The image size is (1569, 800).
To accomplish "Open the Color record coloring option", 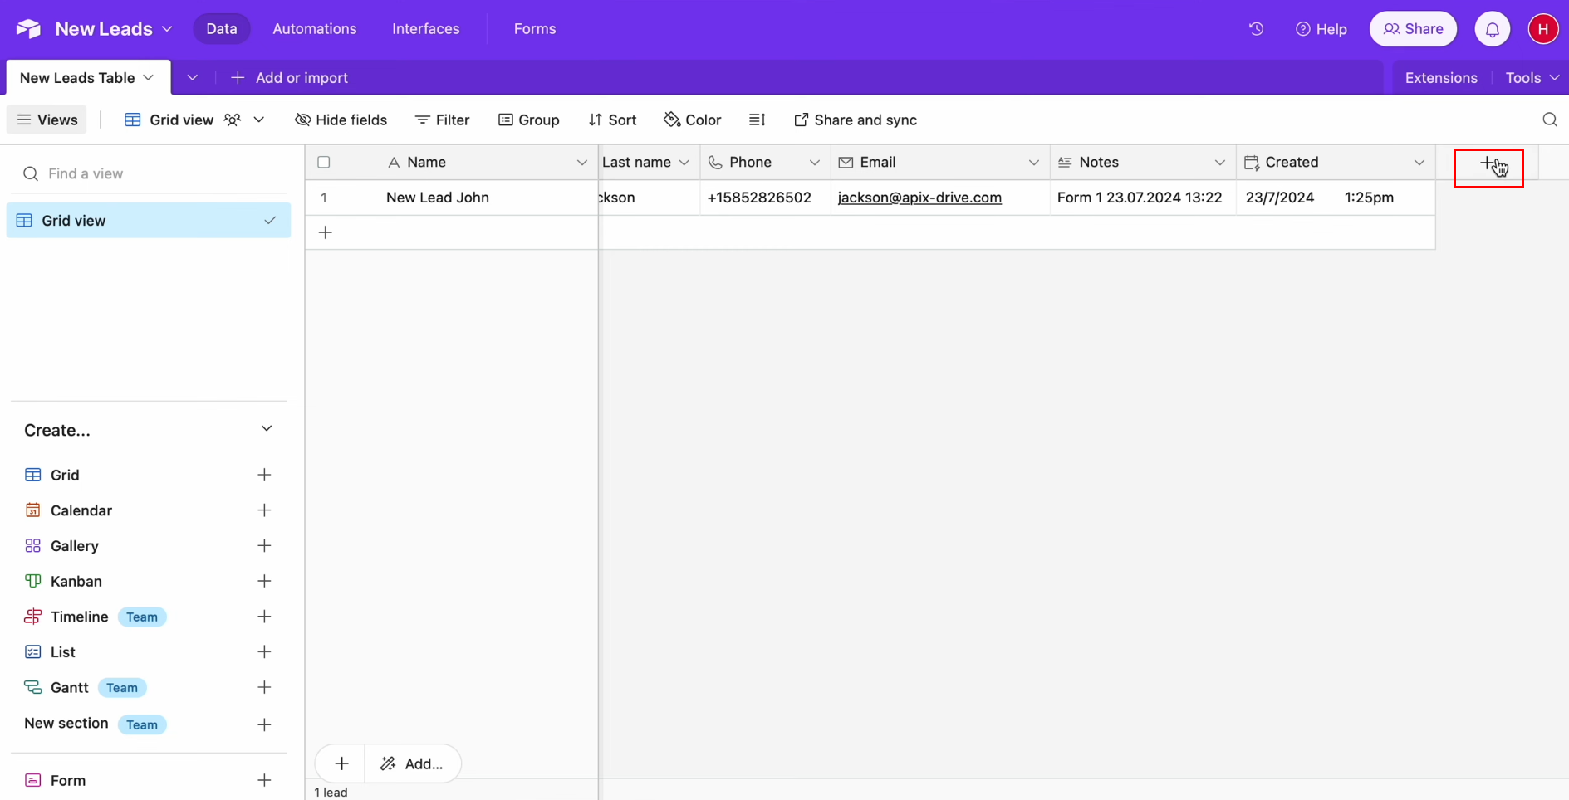I will point(692,120).
